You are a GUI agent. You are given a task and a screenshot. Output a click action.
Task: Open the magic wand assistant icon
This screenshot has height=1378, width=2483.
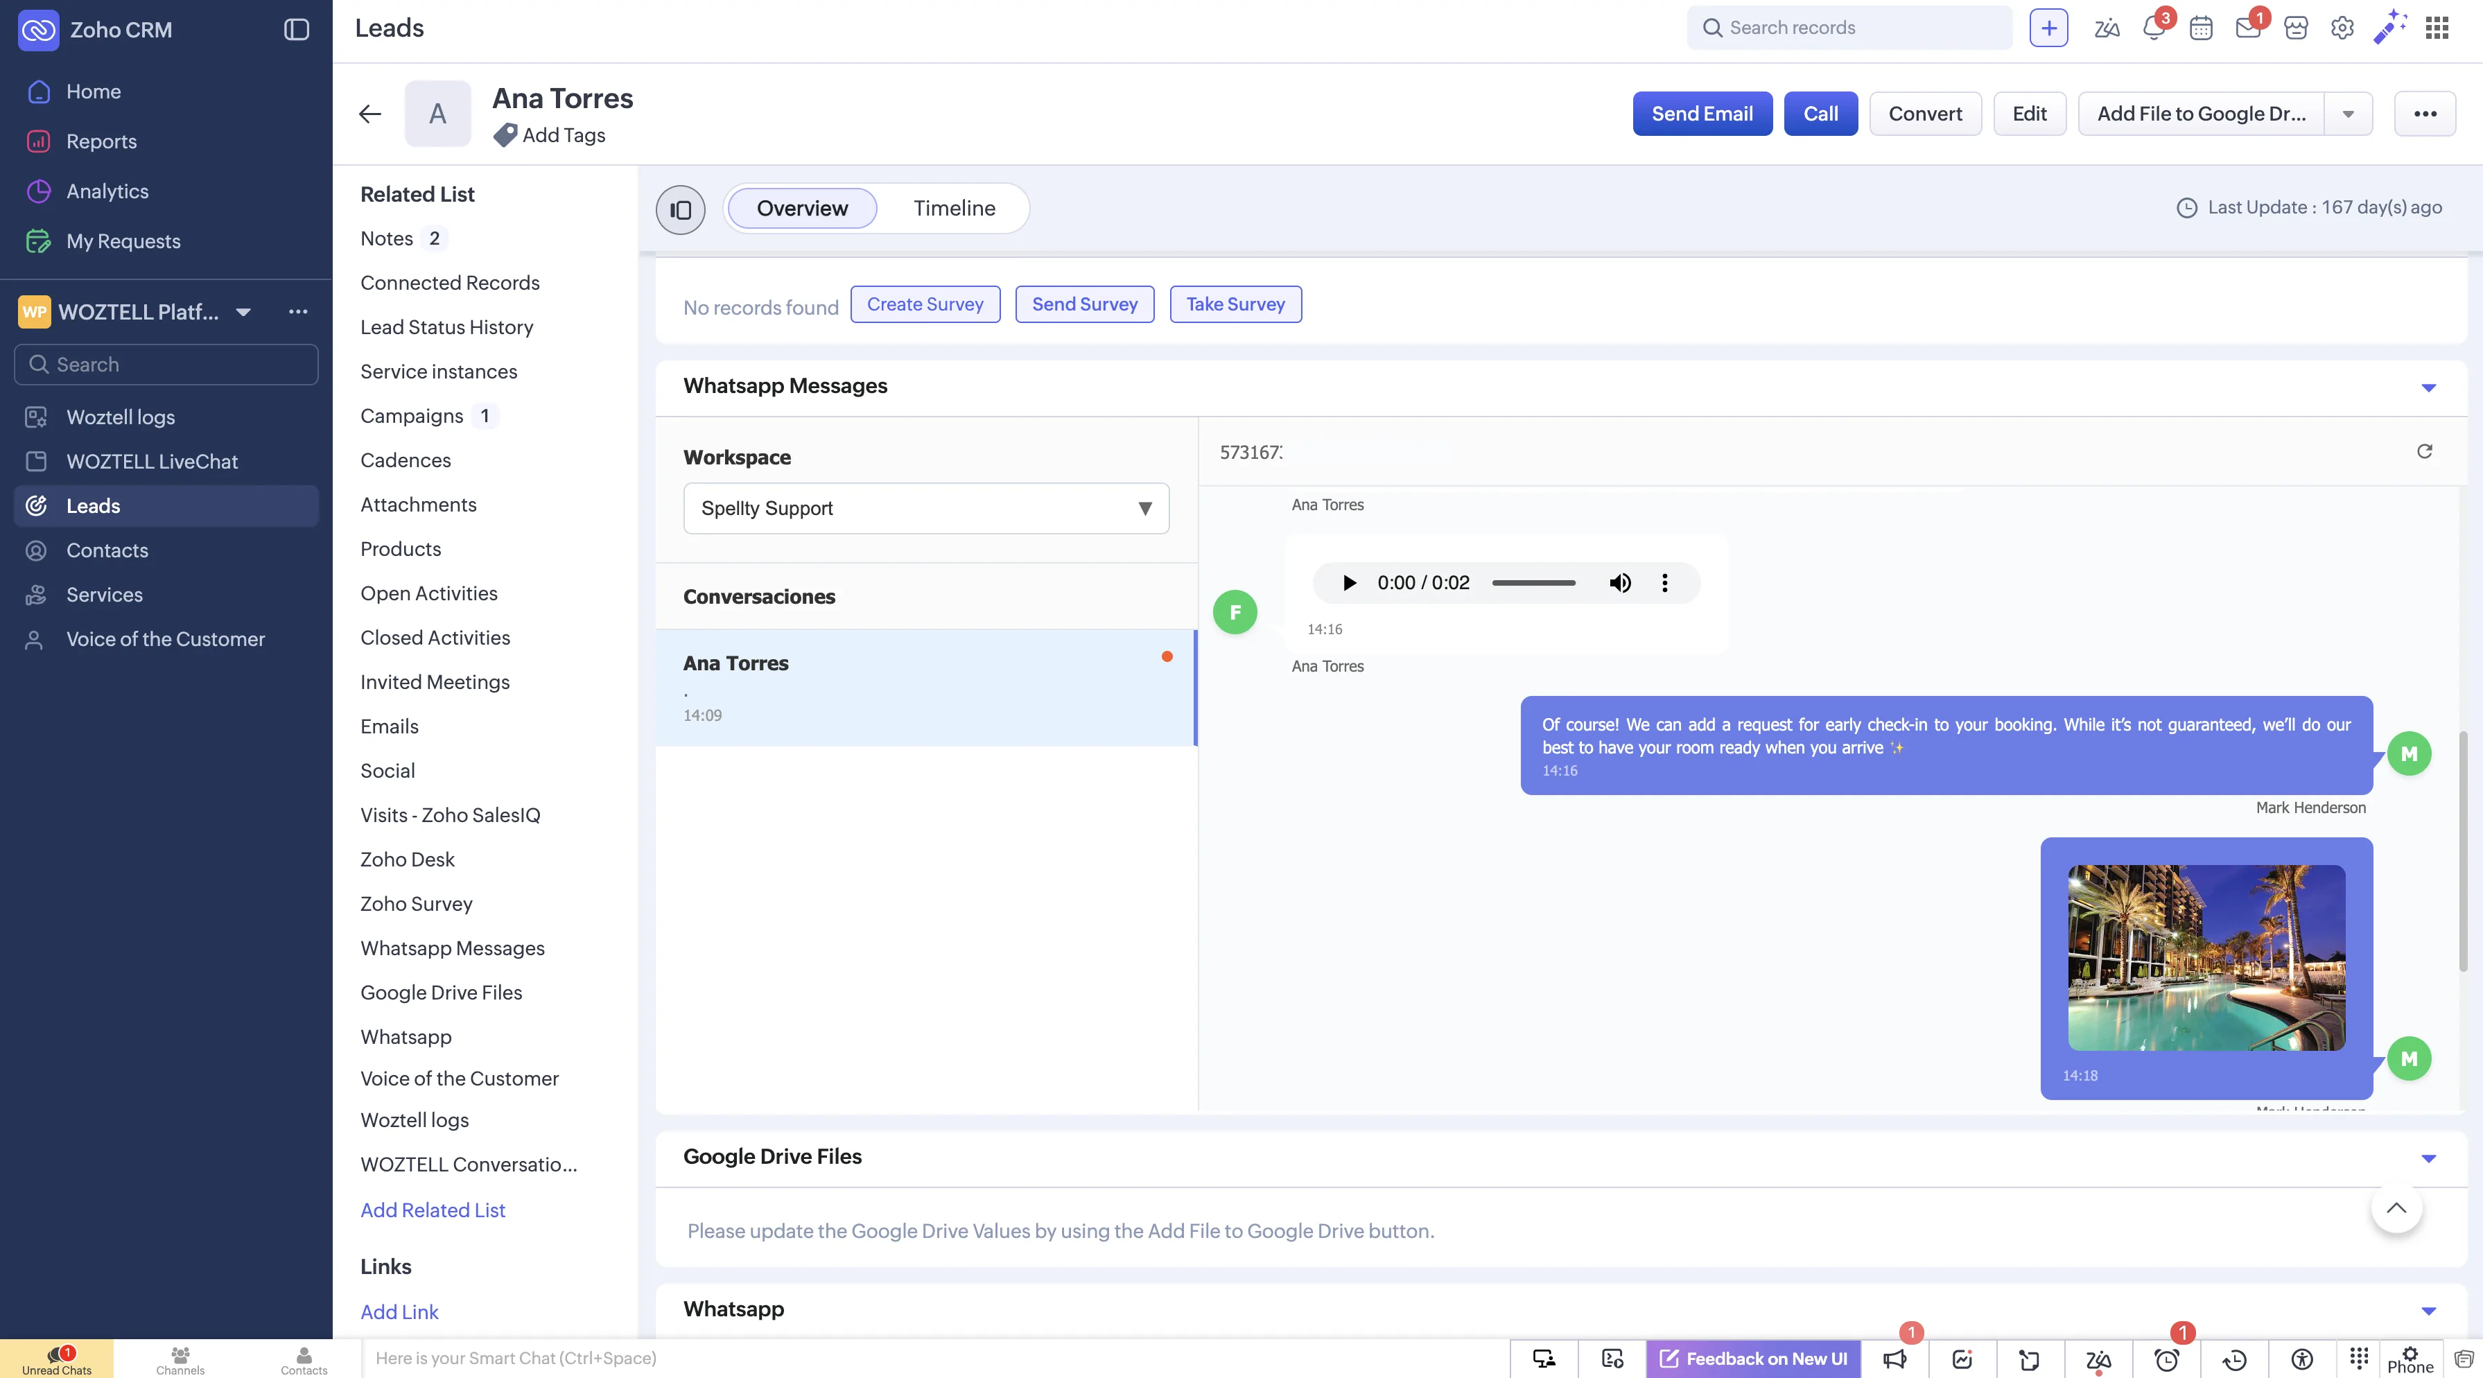2389,27
